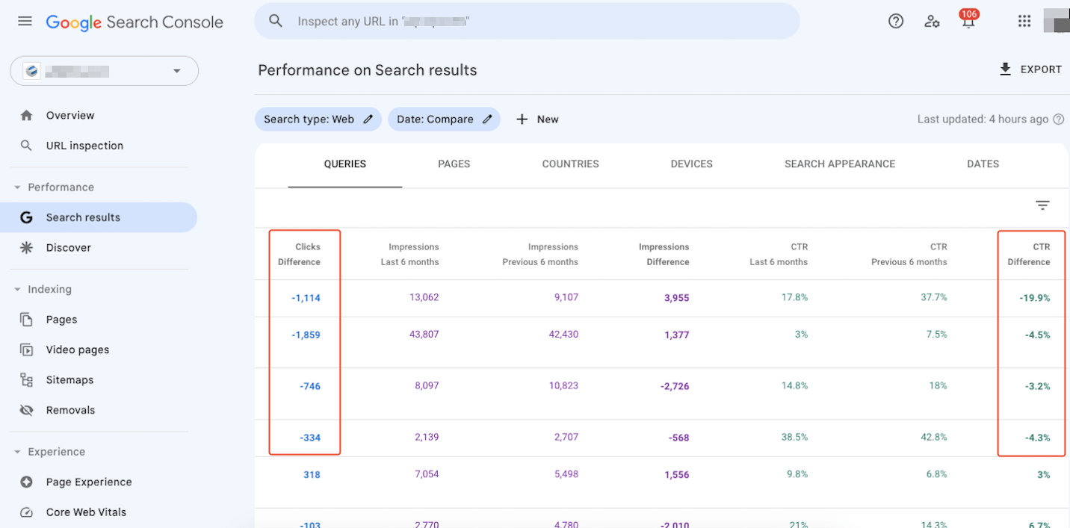Click the account avatar
The height and width of the screenshot is (528, 1070).
click(1057, 20)
